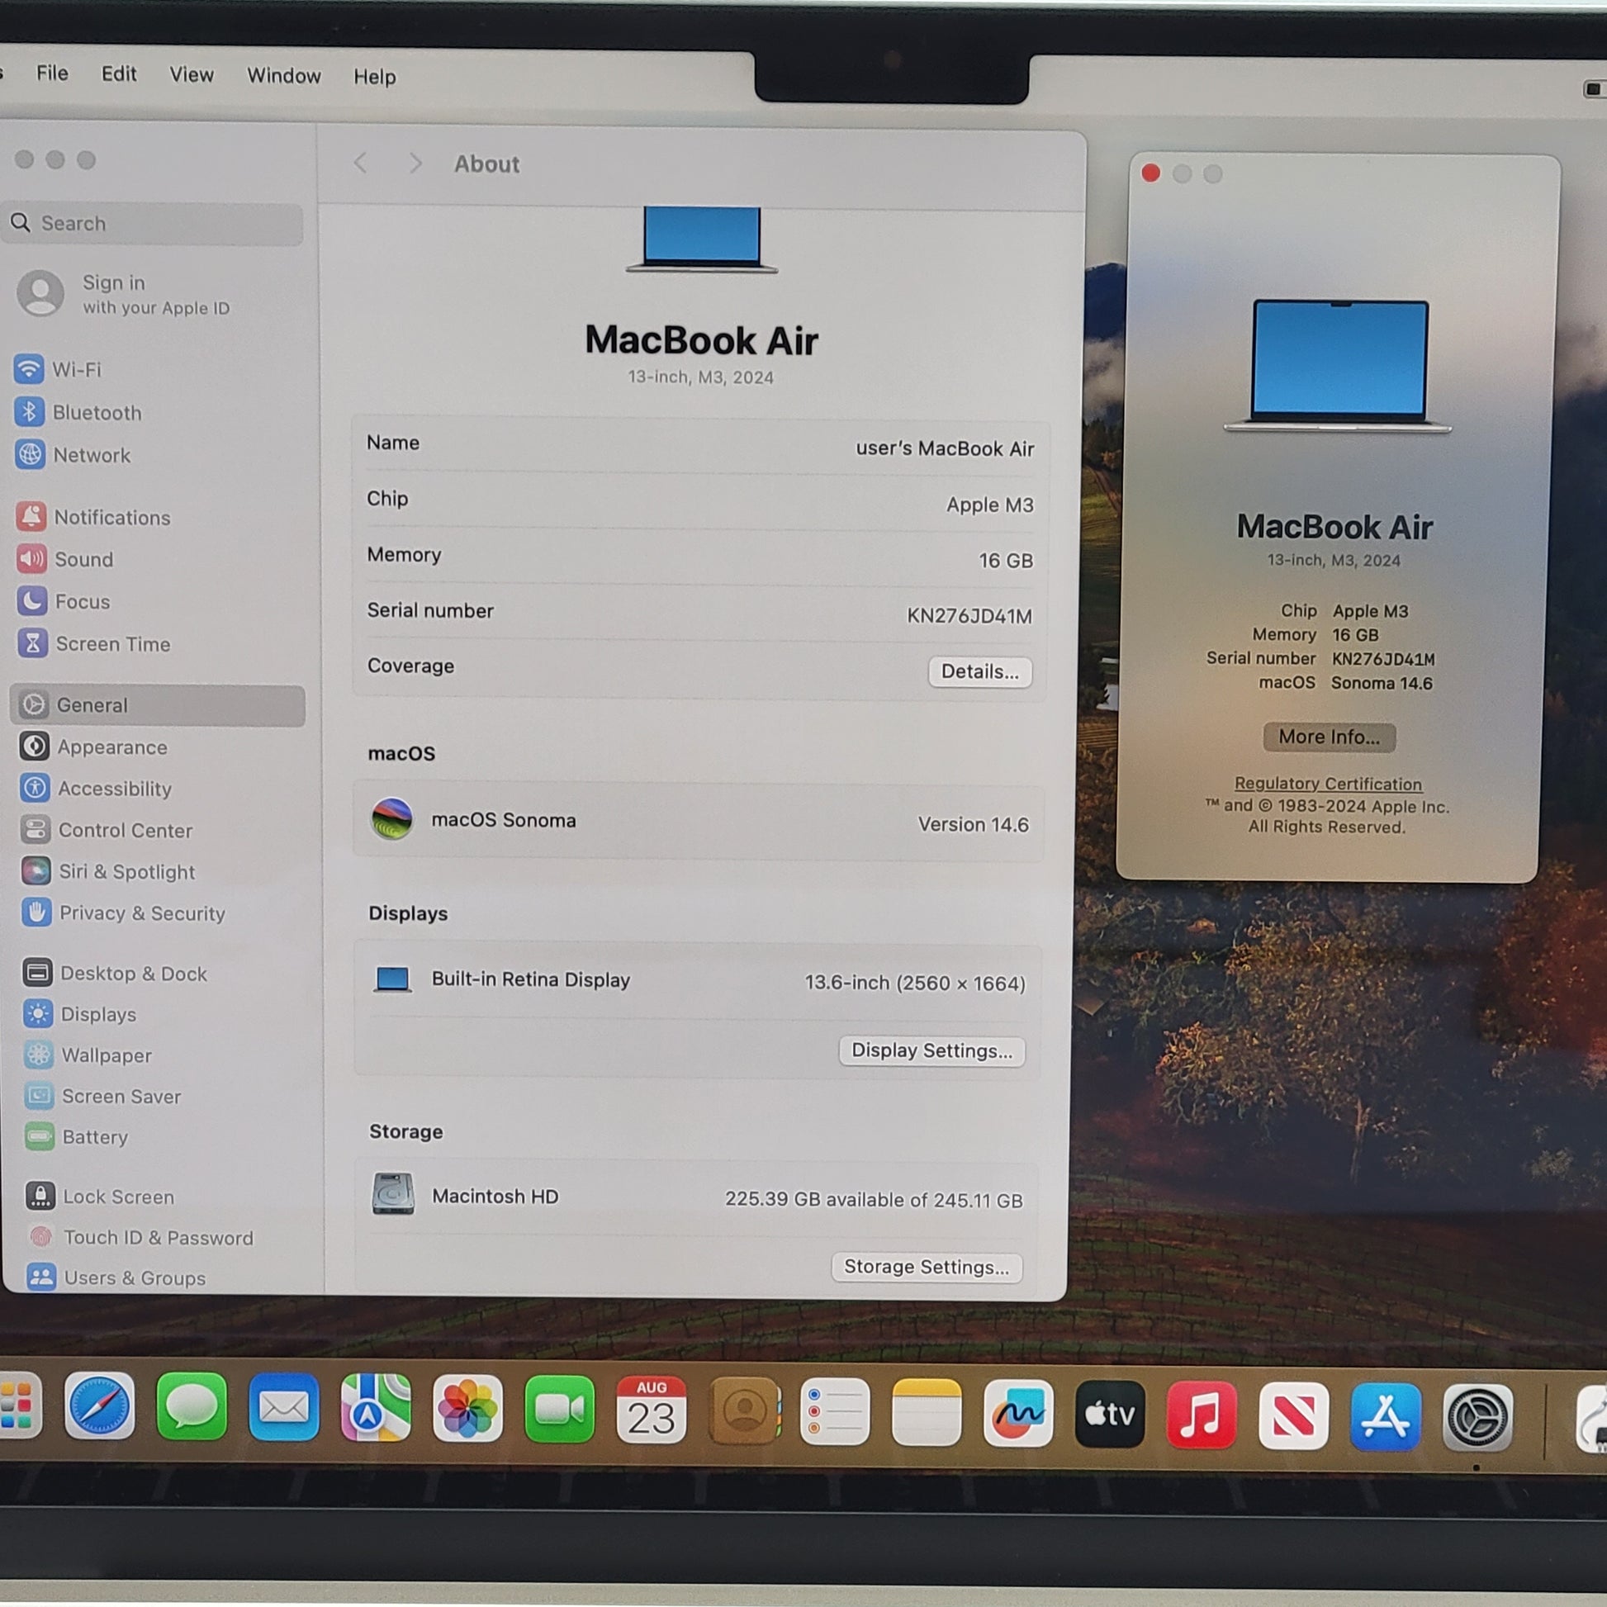Open Focus settings in sidebar
Image resolution: width=1607 pixels, height=1607 pixels.
pyautogui.click(x=64, y=601)
